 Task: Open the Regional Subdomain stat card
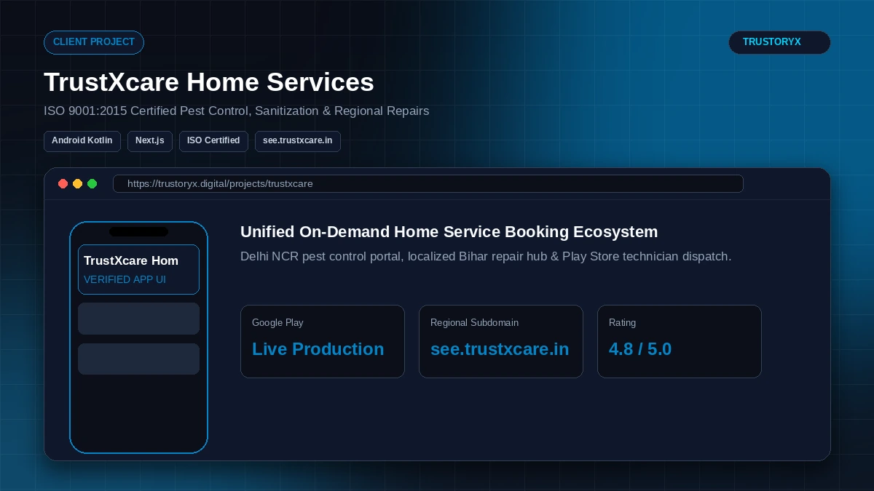[501, 341]
